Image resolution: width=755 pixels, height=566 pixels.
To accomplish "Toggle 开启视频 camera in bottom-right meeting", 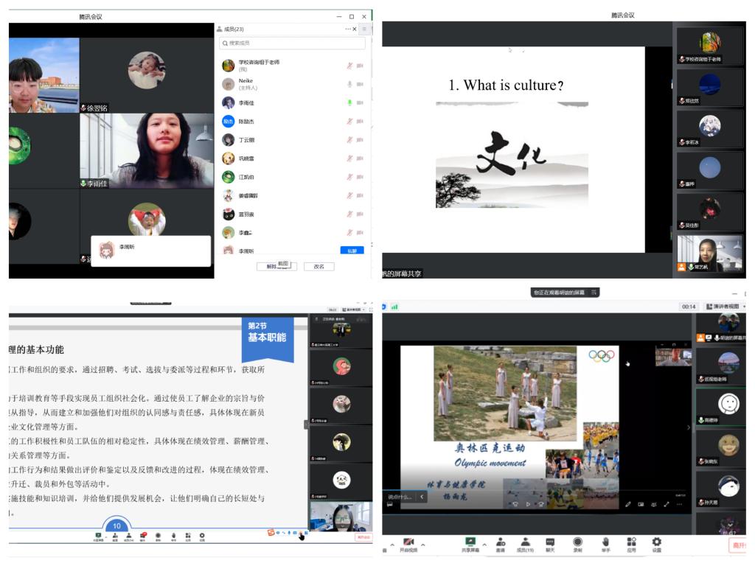I will pos(408,543).
